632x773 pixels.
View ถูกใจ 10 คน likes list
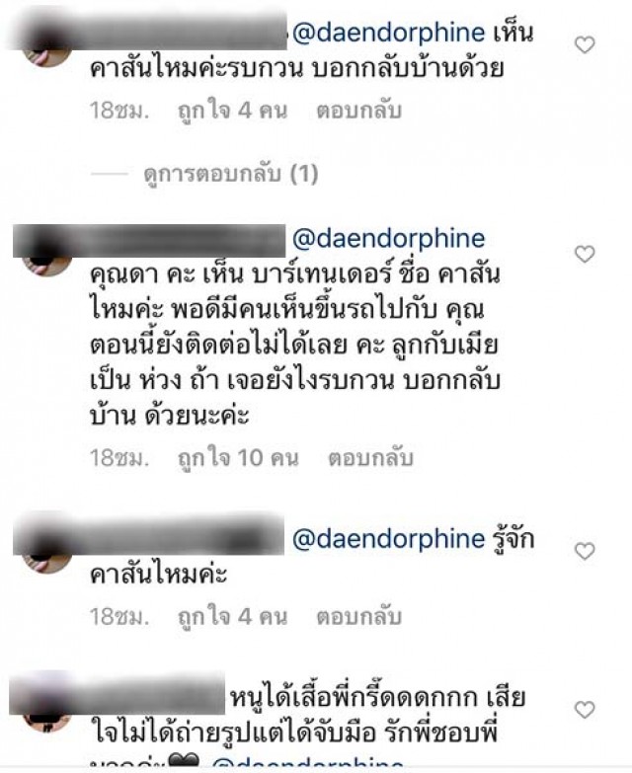238,458
